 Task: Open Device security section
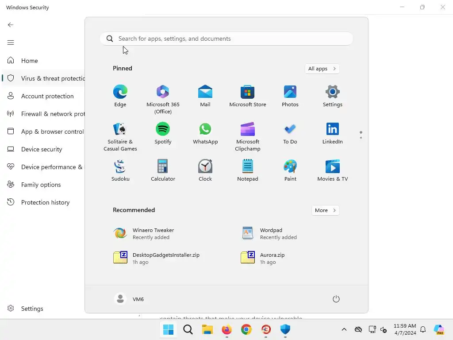43,149
